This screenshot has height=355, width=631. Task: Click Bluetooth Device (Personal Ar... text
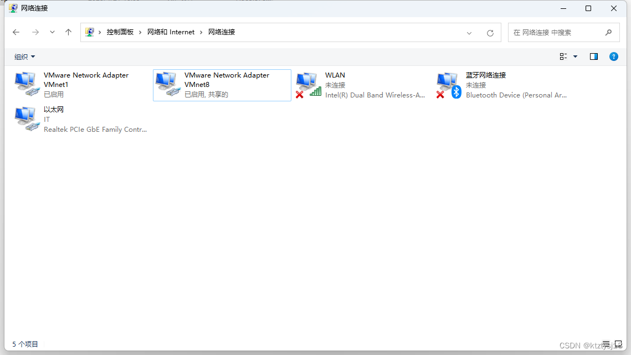tap(516, 95)
